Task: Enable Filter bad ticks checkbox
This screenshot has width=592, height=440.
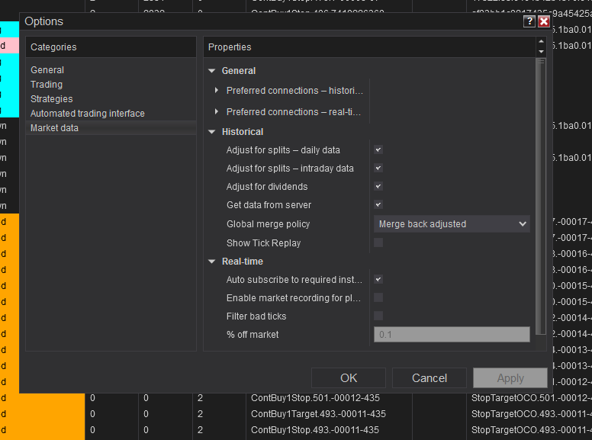Action: [378, 316]
